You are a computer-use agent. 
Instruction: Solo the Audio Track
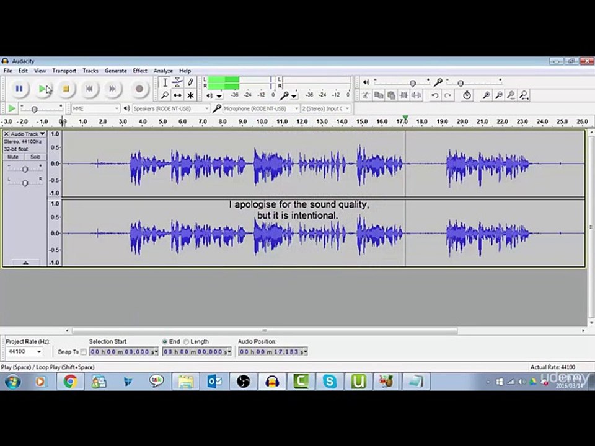pyautogui.click(x=35, y=157)
